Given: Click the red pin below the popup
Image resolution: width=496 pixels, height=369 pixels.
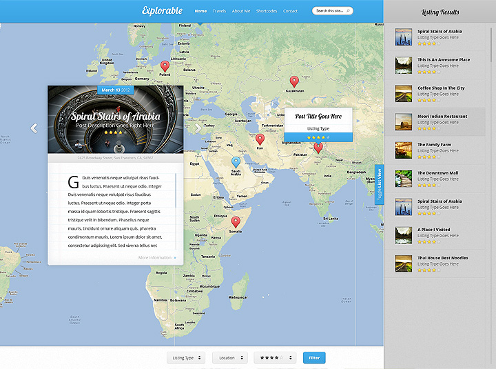Looking at the screenshot, I should pos(318,148).
